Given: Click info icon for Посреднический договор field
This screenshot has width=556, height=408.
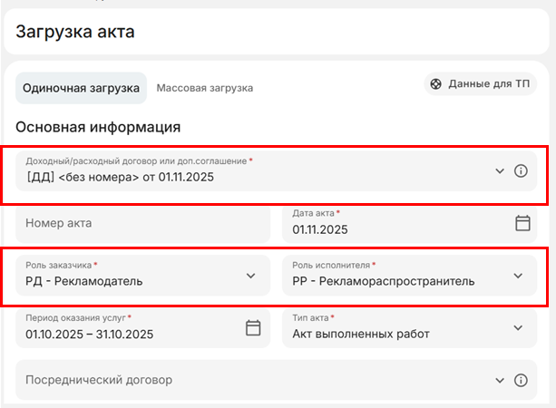Looking at the screenshot, I should (x=521, y=380).
